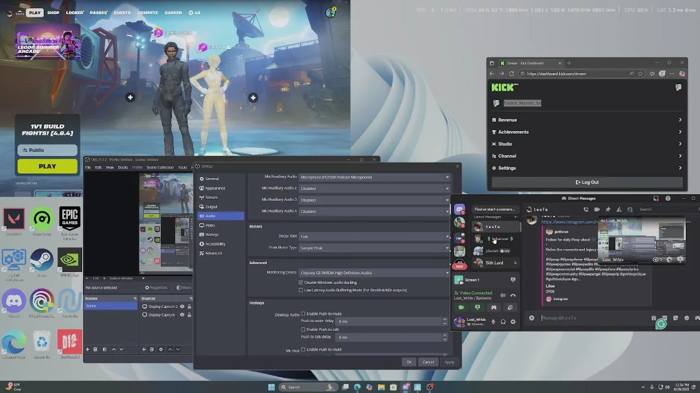The image size is (700, 393).
Task: Open the Peak Meter Type dropdown
Action: coord(375,248)
